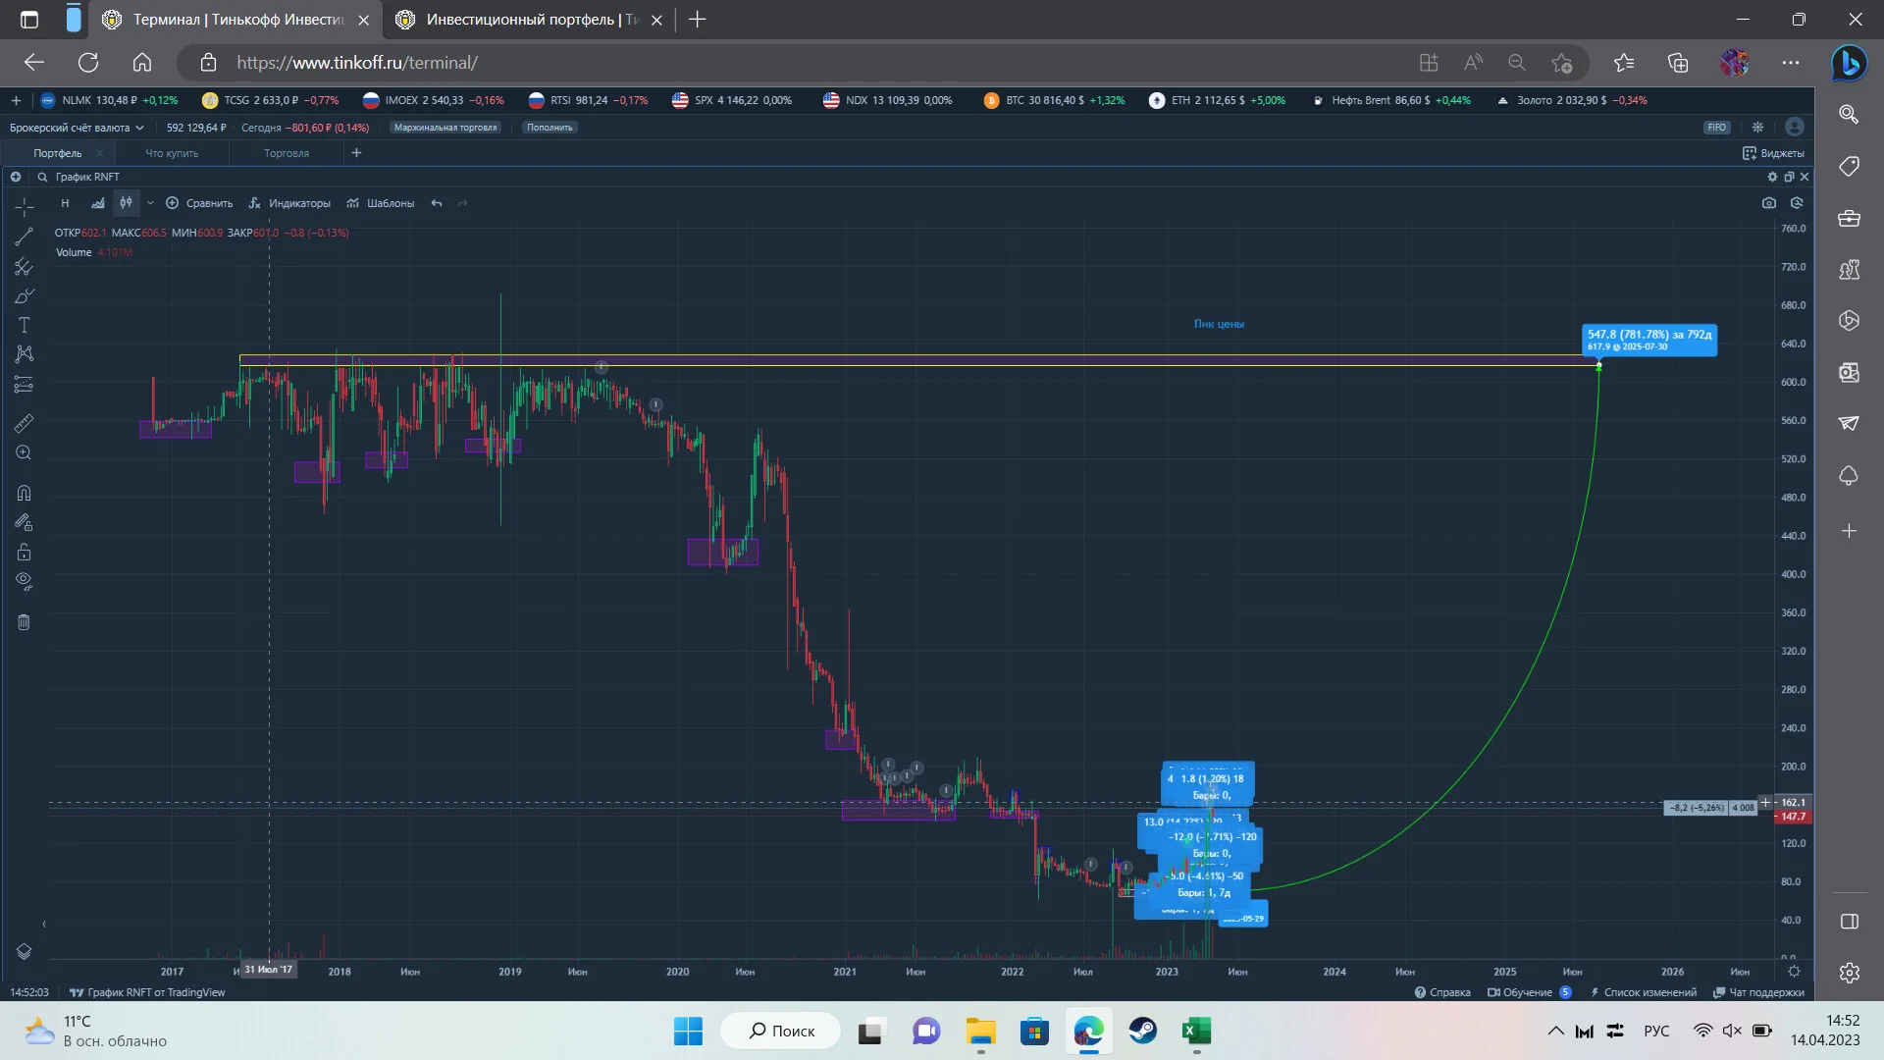Image resolution: width=1884 pixels, height=1060 pixels.
Task: Open the Шаблоны templates dropdown
Action: pos(381,203)
